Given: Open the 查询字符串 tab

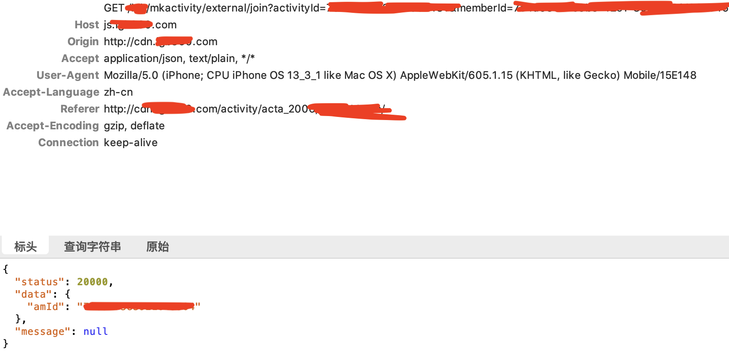Looking at the screenshot, I should click(92, 246).
